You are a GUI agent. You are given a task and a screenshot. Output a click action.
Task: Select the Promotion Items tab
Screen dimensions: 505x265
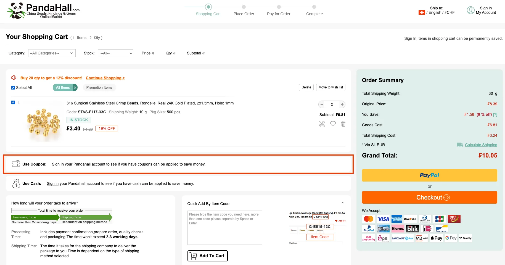[x=99, y=88]
